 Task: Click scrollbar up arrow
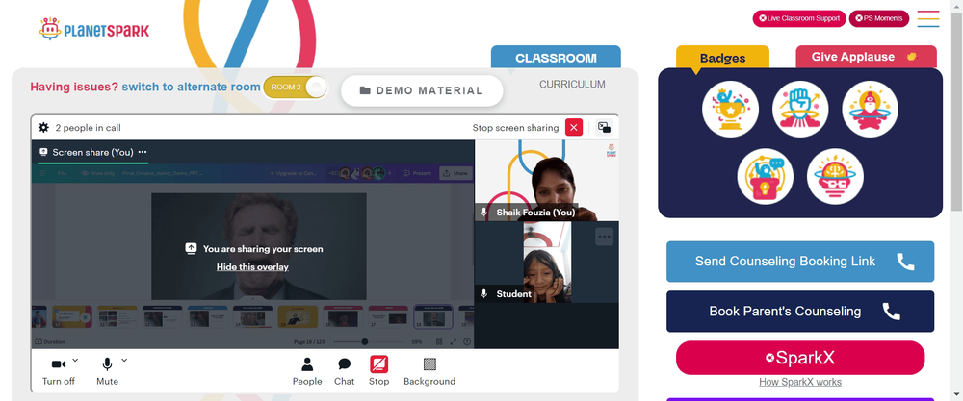point(957,5)
